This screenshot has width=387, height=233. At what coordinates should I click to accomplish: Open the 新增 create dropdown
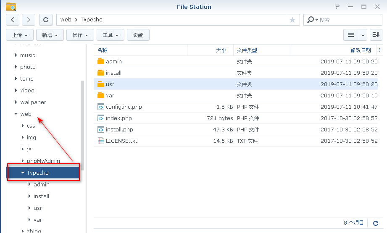50,35
